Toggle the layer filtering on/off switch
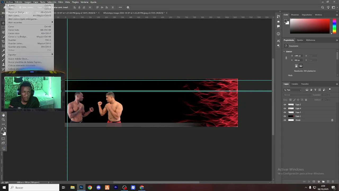 coord(330,90)
